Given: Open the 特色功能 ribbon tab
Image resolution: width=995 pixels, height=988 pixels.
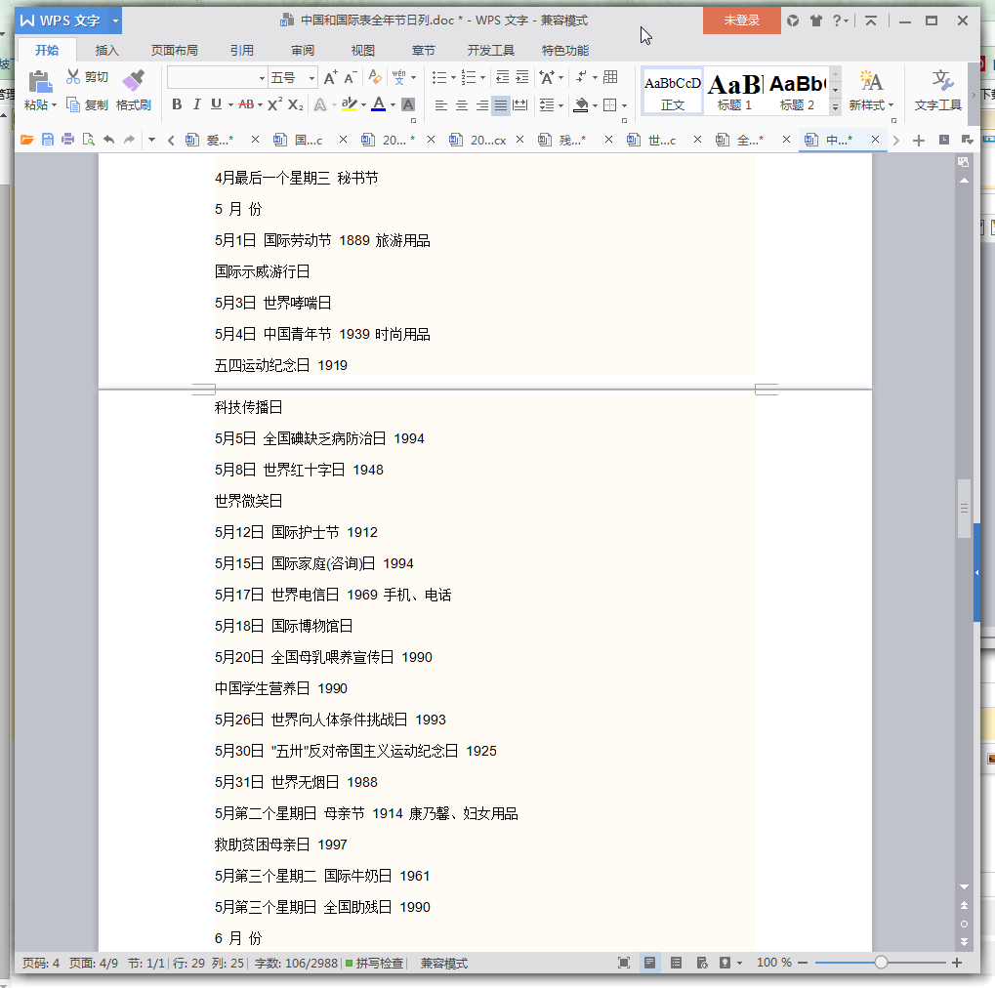Looking at the screenshot, I should tap(564, 50).
